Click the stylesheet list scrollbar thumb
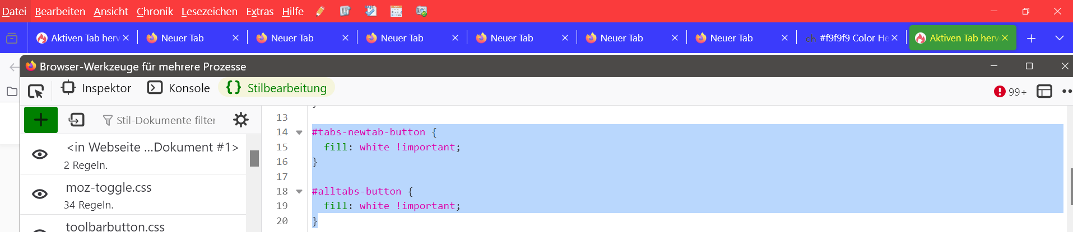Screen dimensions: 1073x232 click(x=254, y=158)
